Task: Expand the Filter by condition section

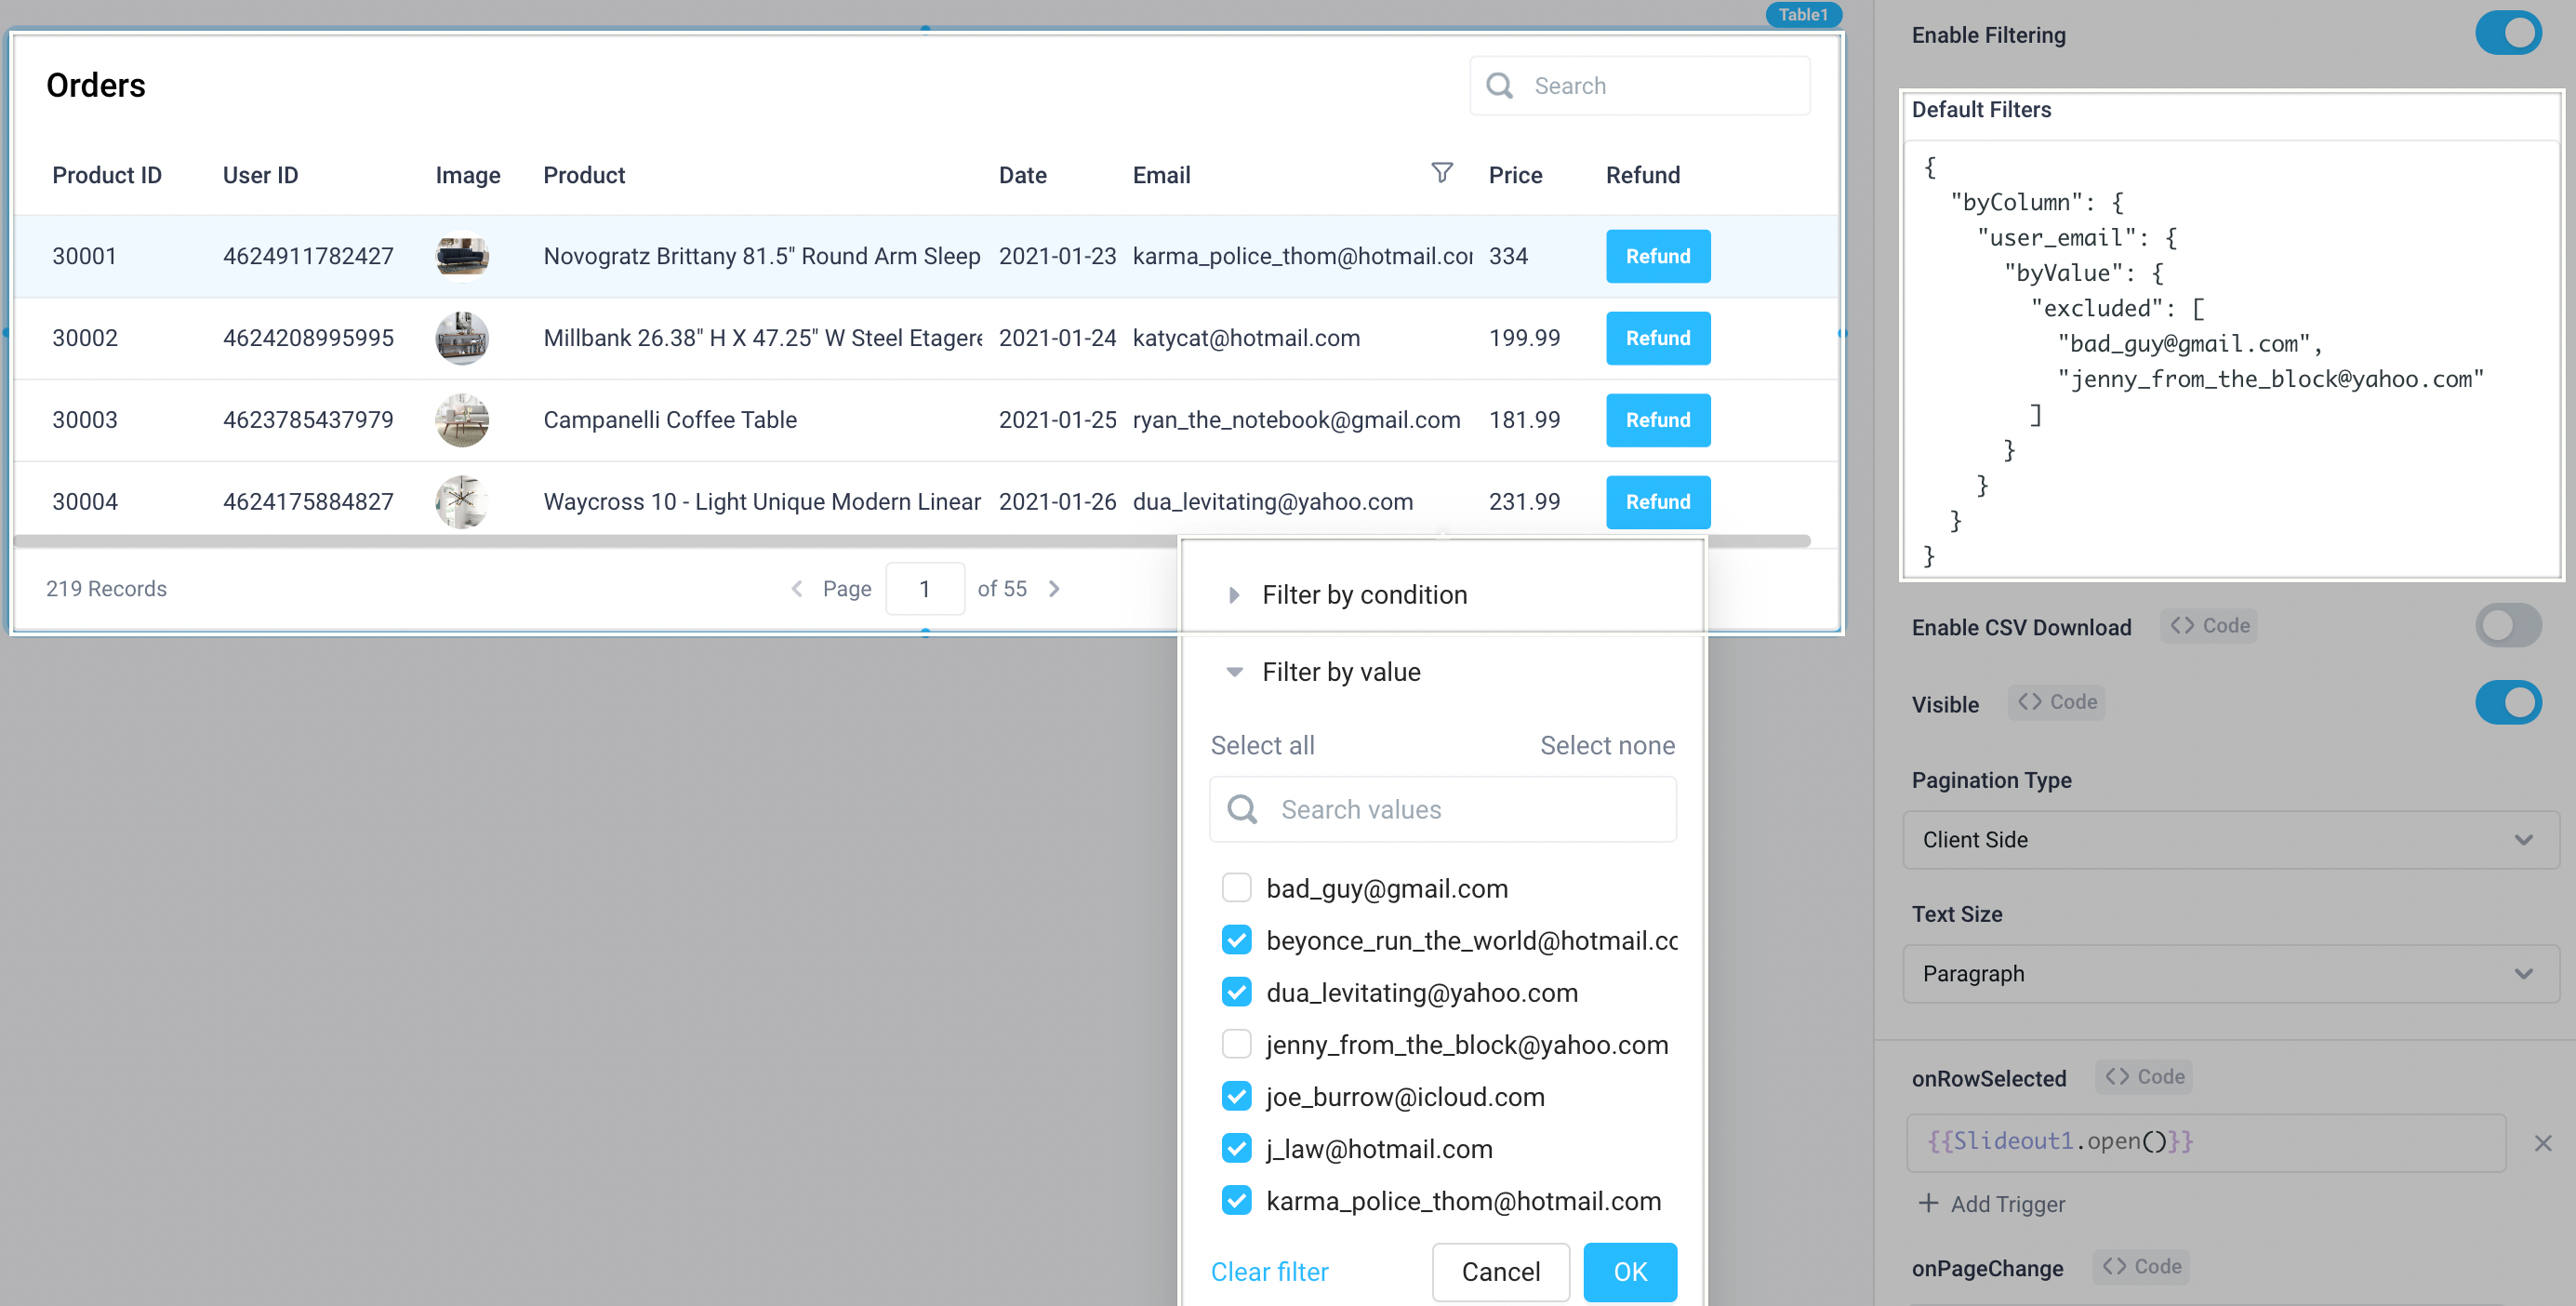Action: tap(1234, 595)
